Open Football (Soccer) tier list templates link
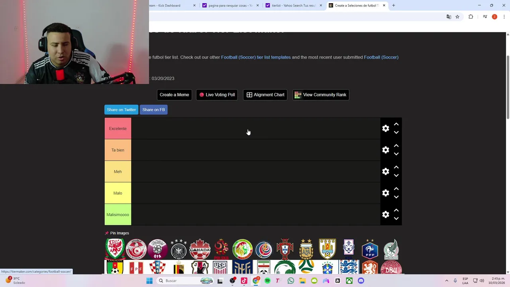 point(256,57)
